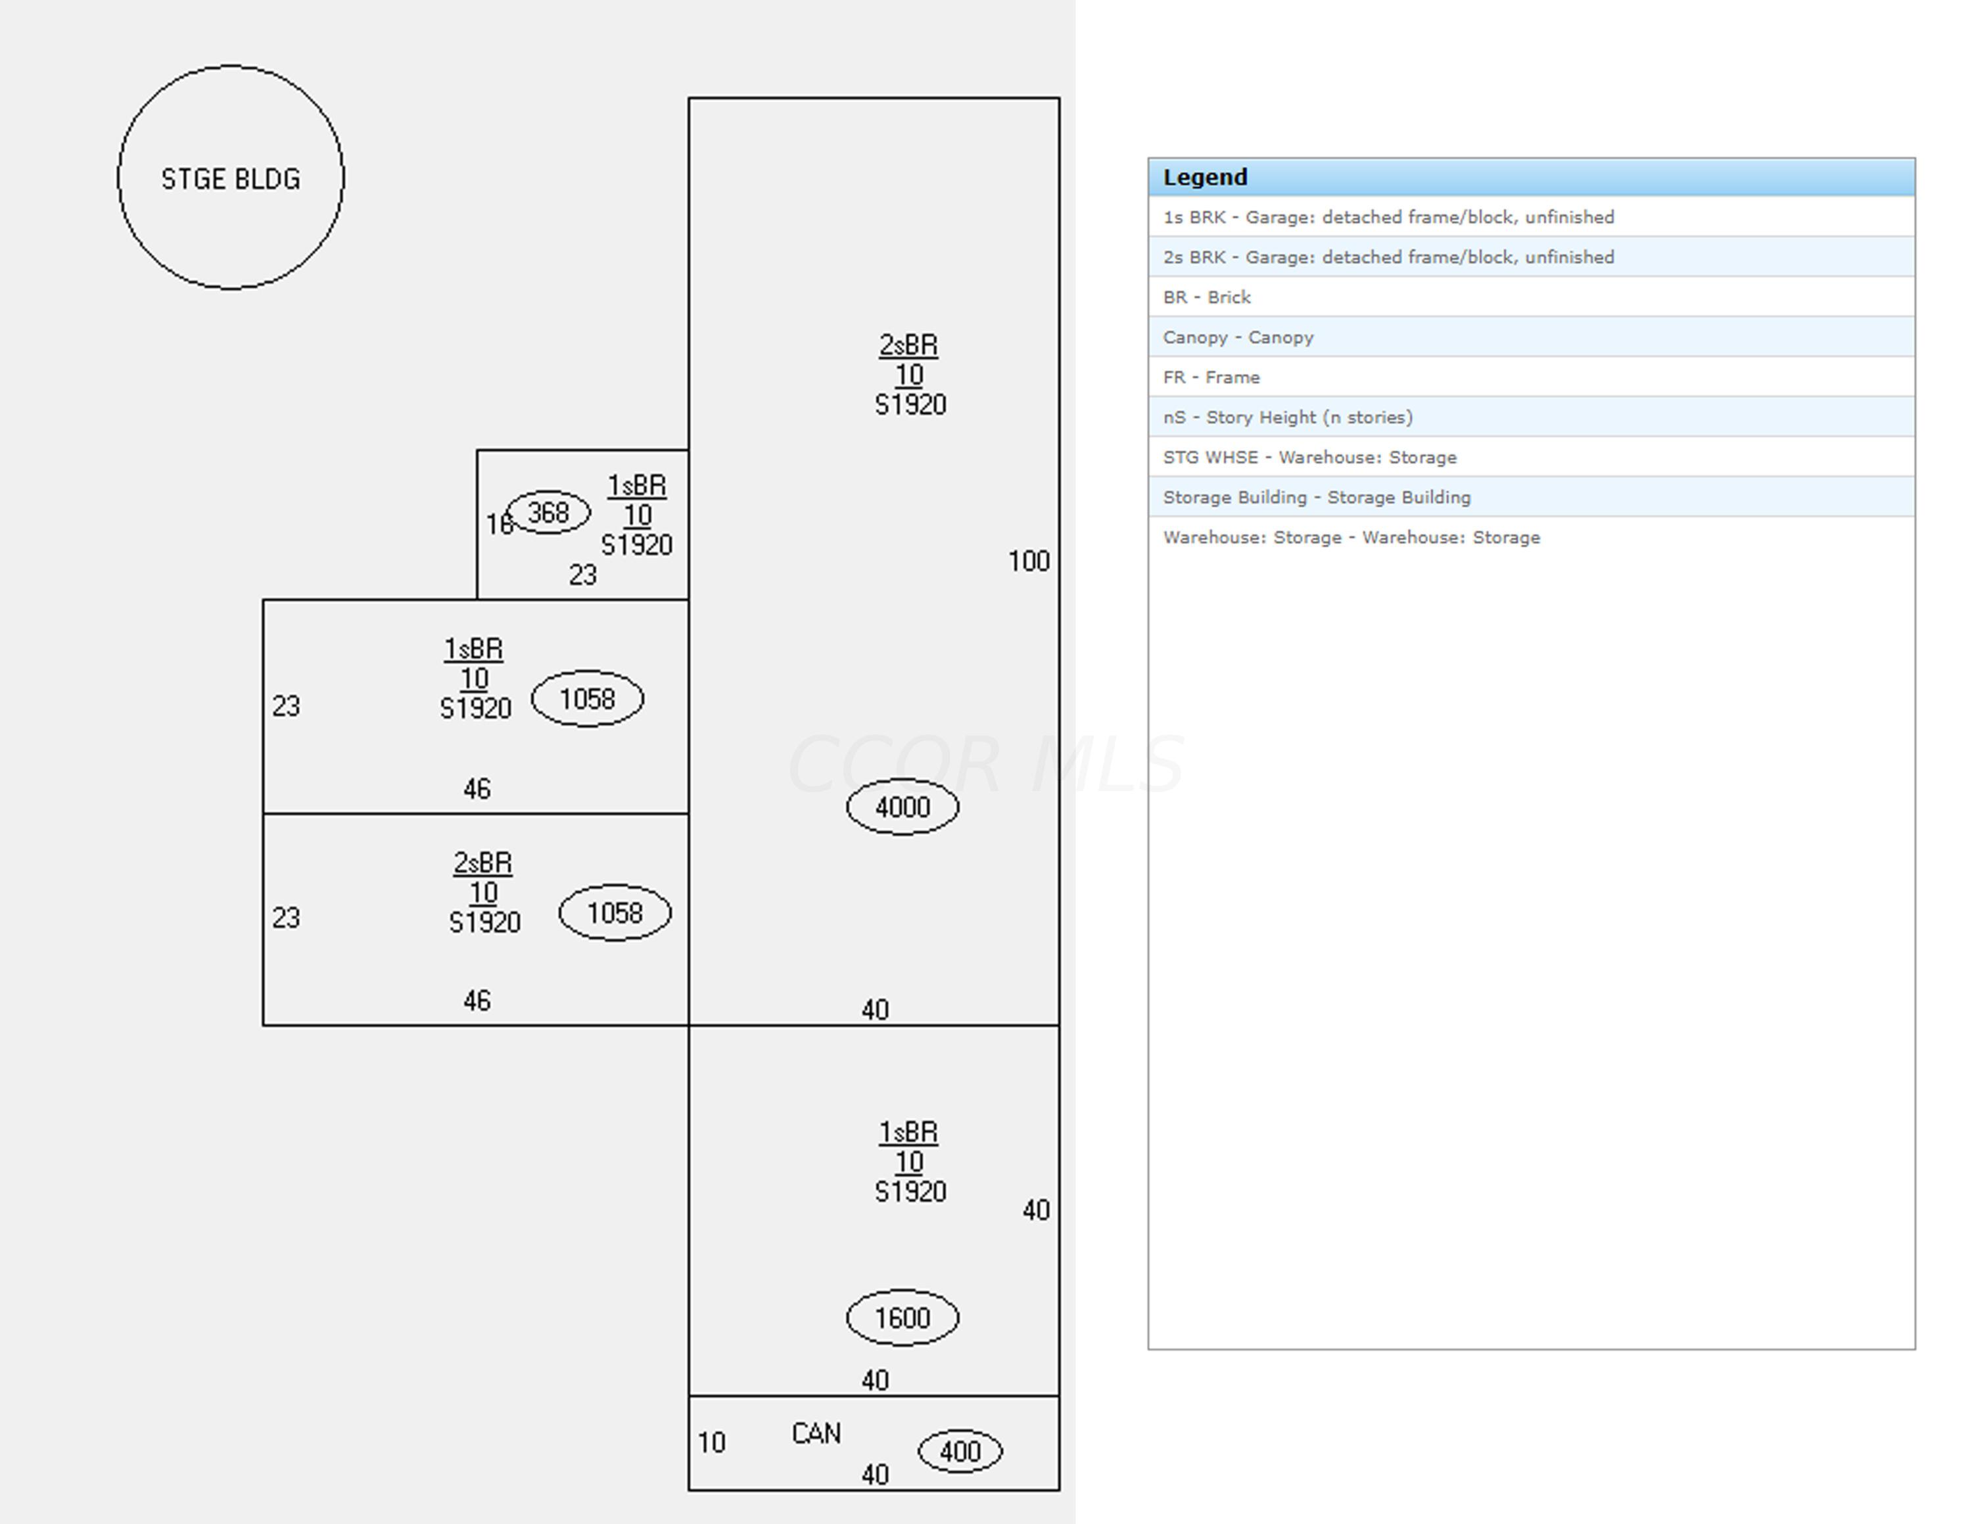
Task: Click the 2sBR label in the 4000 section
Action: 908,345
